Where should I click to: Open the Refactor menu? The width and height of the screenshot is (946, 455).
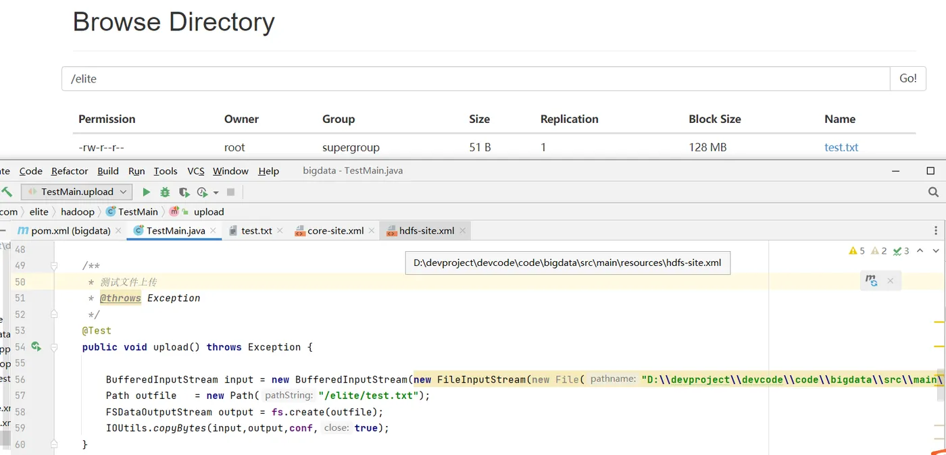click(x=70, y=171)
